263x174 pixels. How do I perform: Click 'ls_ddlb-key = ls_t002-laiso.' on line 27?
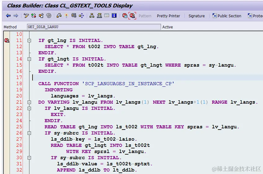[x=94, y=139]
